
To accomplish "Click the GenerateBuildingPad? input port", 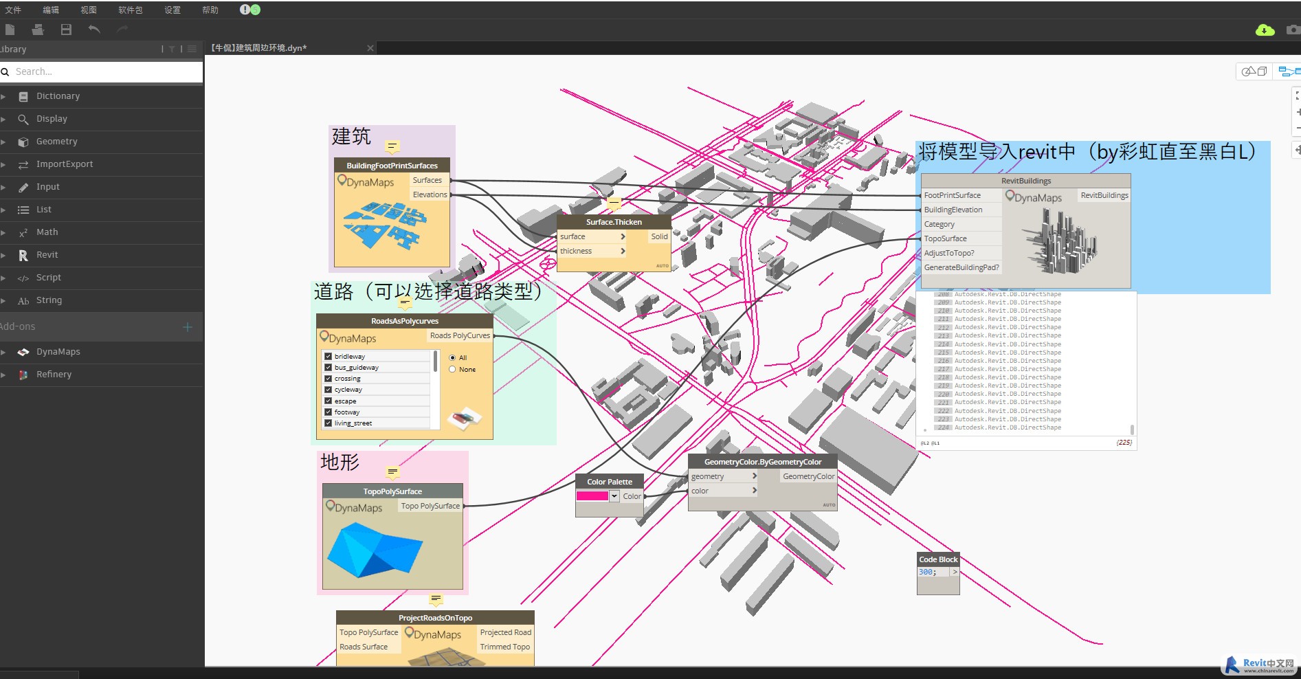I will 961,267.
